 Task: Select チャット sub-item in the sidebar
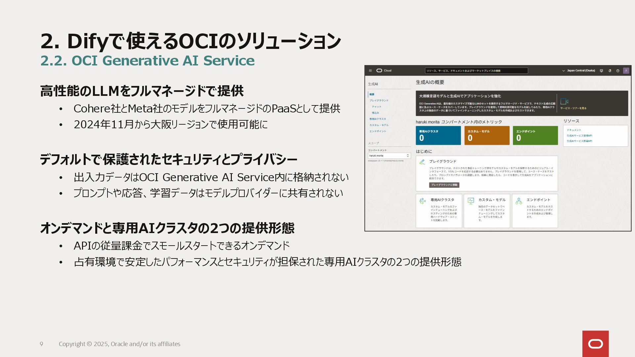click(376, 107)
